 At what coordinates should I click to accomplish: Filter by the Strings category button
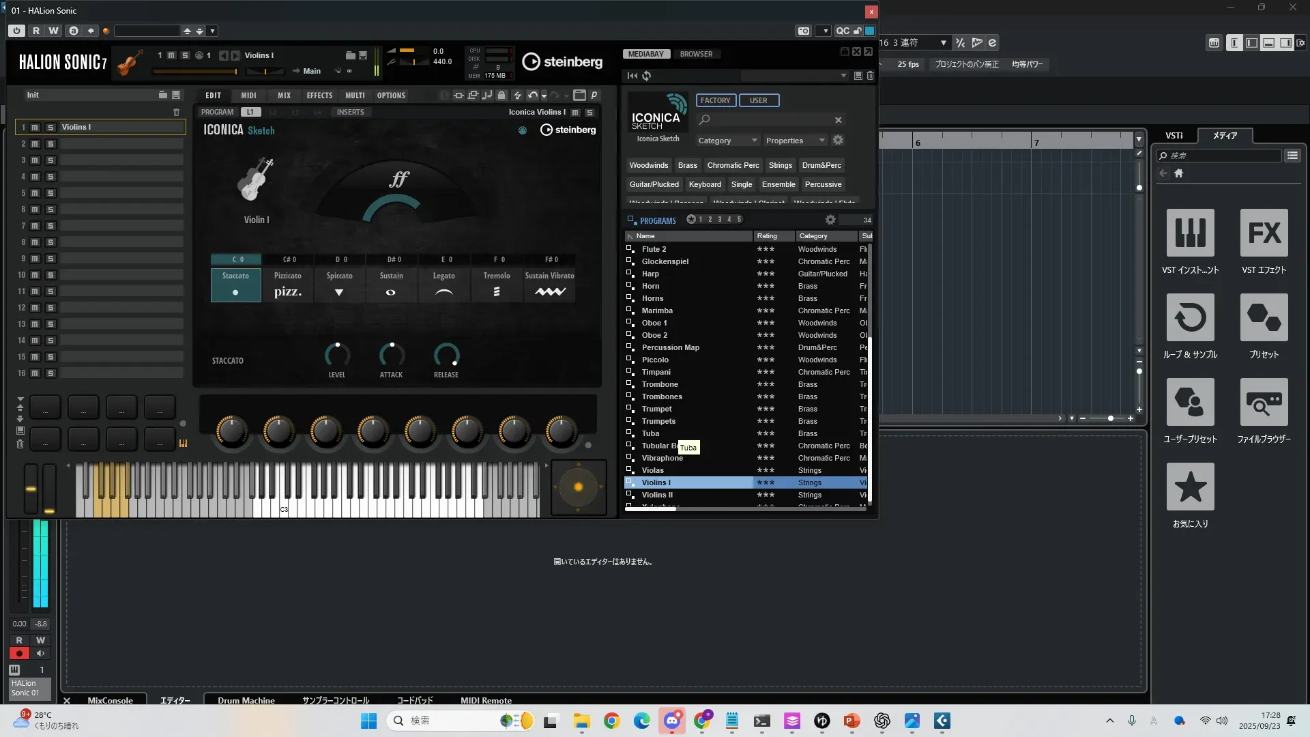(x=780, y=165)
